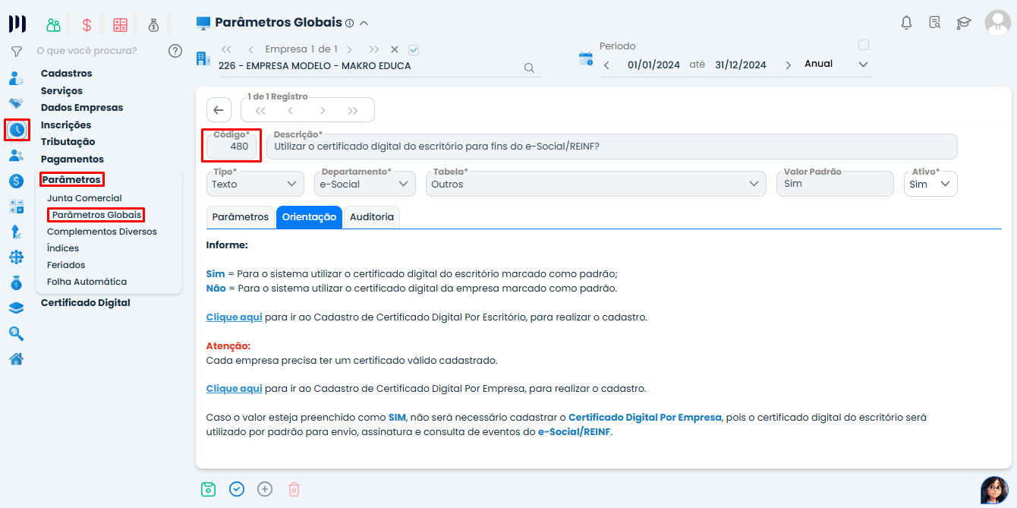Click the Descrição text field
Viewport: 1017px width, 508px height.
click(612, 147)
